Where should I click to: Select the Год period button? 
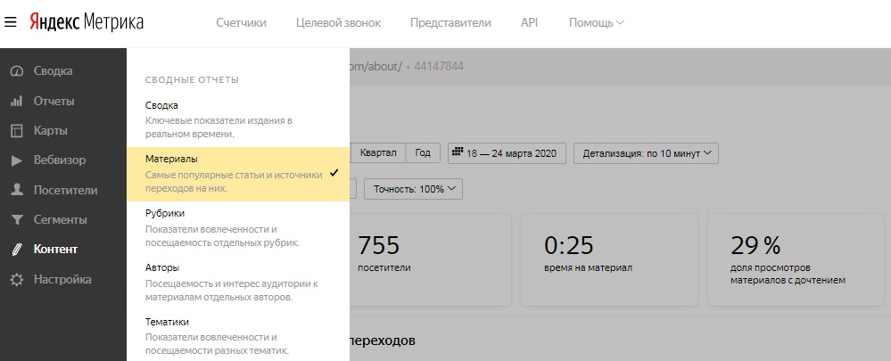[423, 152]
